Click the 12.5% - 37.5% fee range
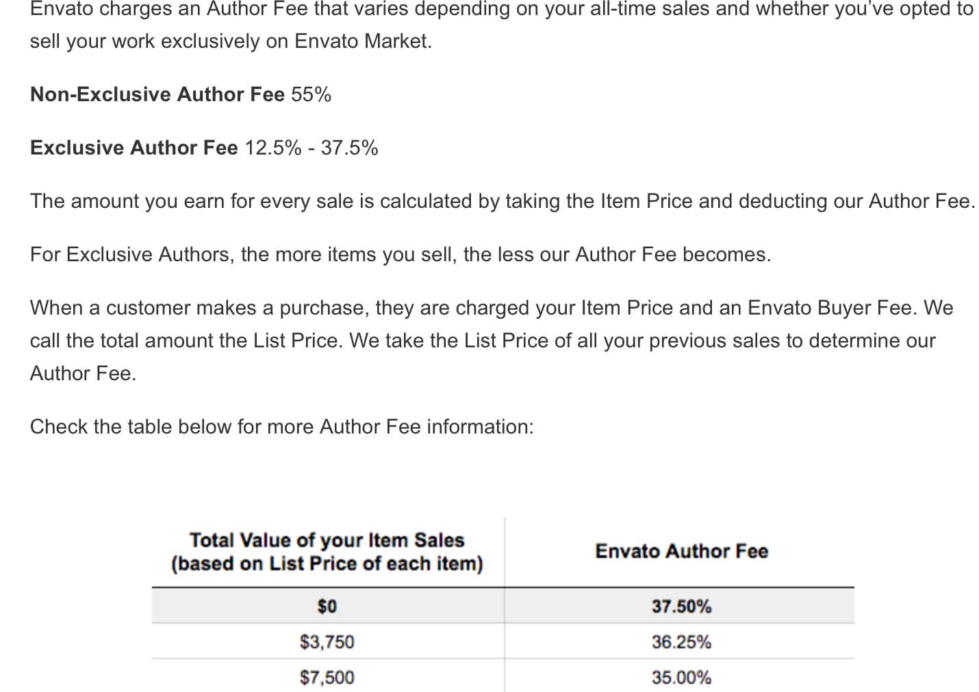This screenshot has height=692, width=979. (311, 148)
